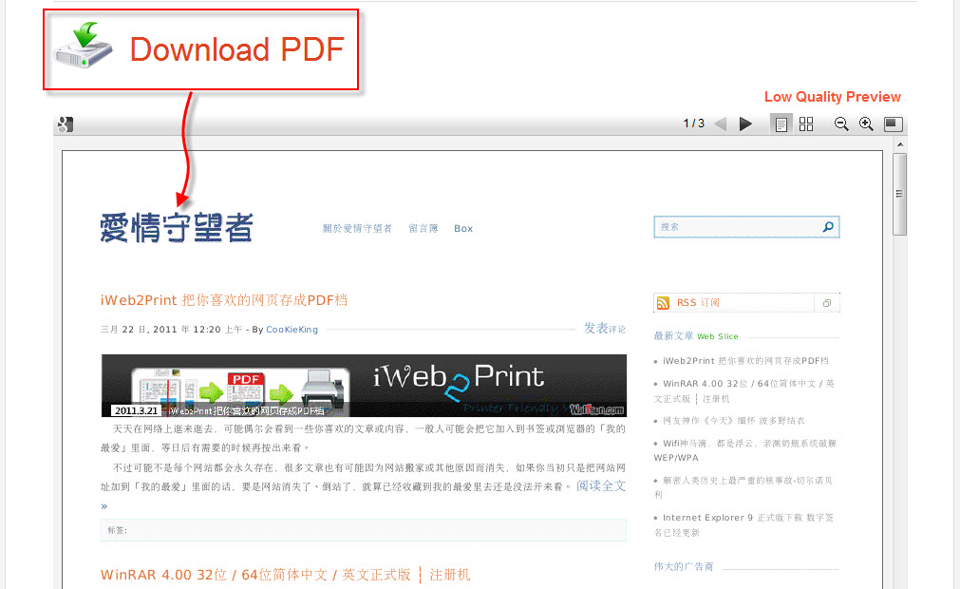
Task: Click the iWeb2Print banner image
Action: (364, 385)
